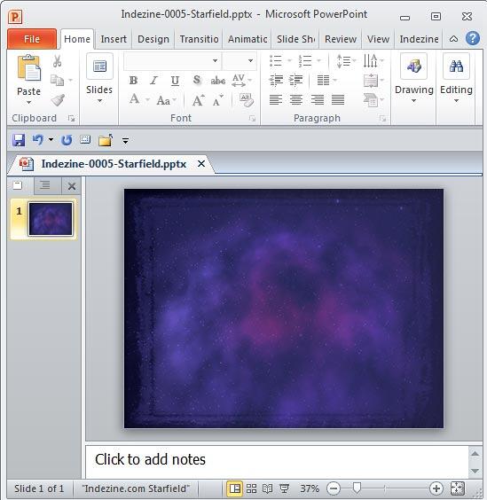This screenshot has height=500, width=487.
Task: Expand the Drawing group dropdown
Action: pos(413,100)
